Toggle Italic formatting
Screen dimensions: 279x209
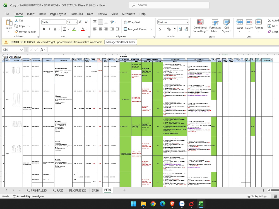(49, 29)
